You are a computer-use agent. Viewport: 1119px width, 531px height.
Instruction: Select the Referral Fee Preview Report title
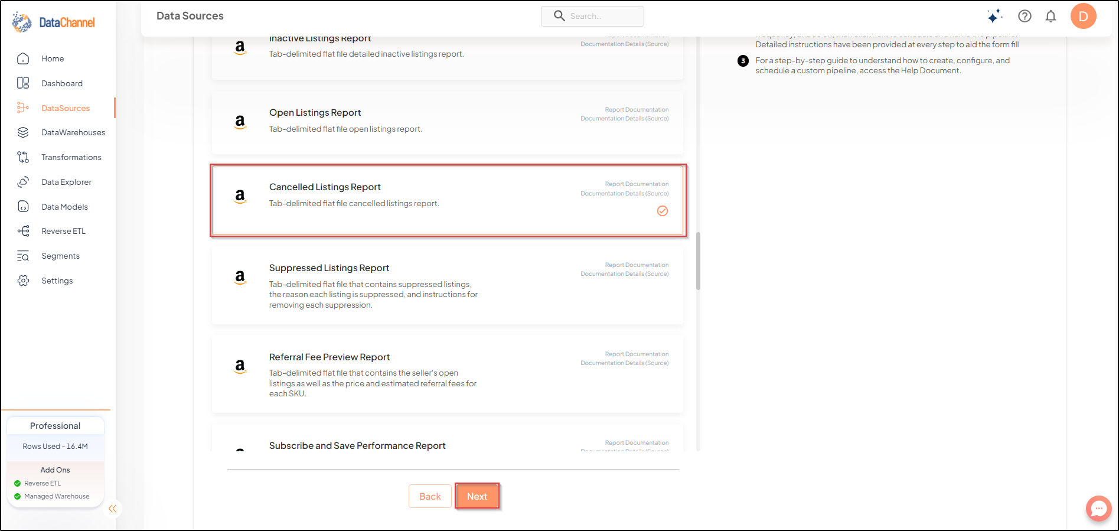coord(329,357)
